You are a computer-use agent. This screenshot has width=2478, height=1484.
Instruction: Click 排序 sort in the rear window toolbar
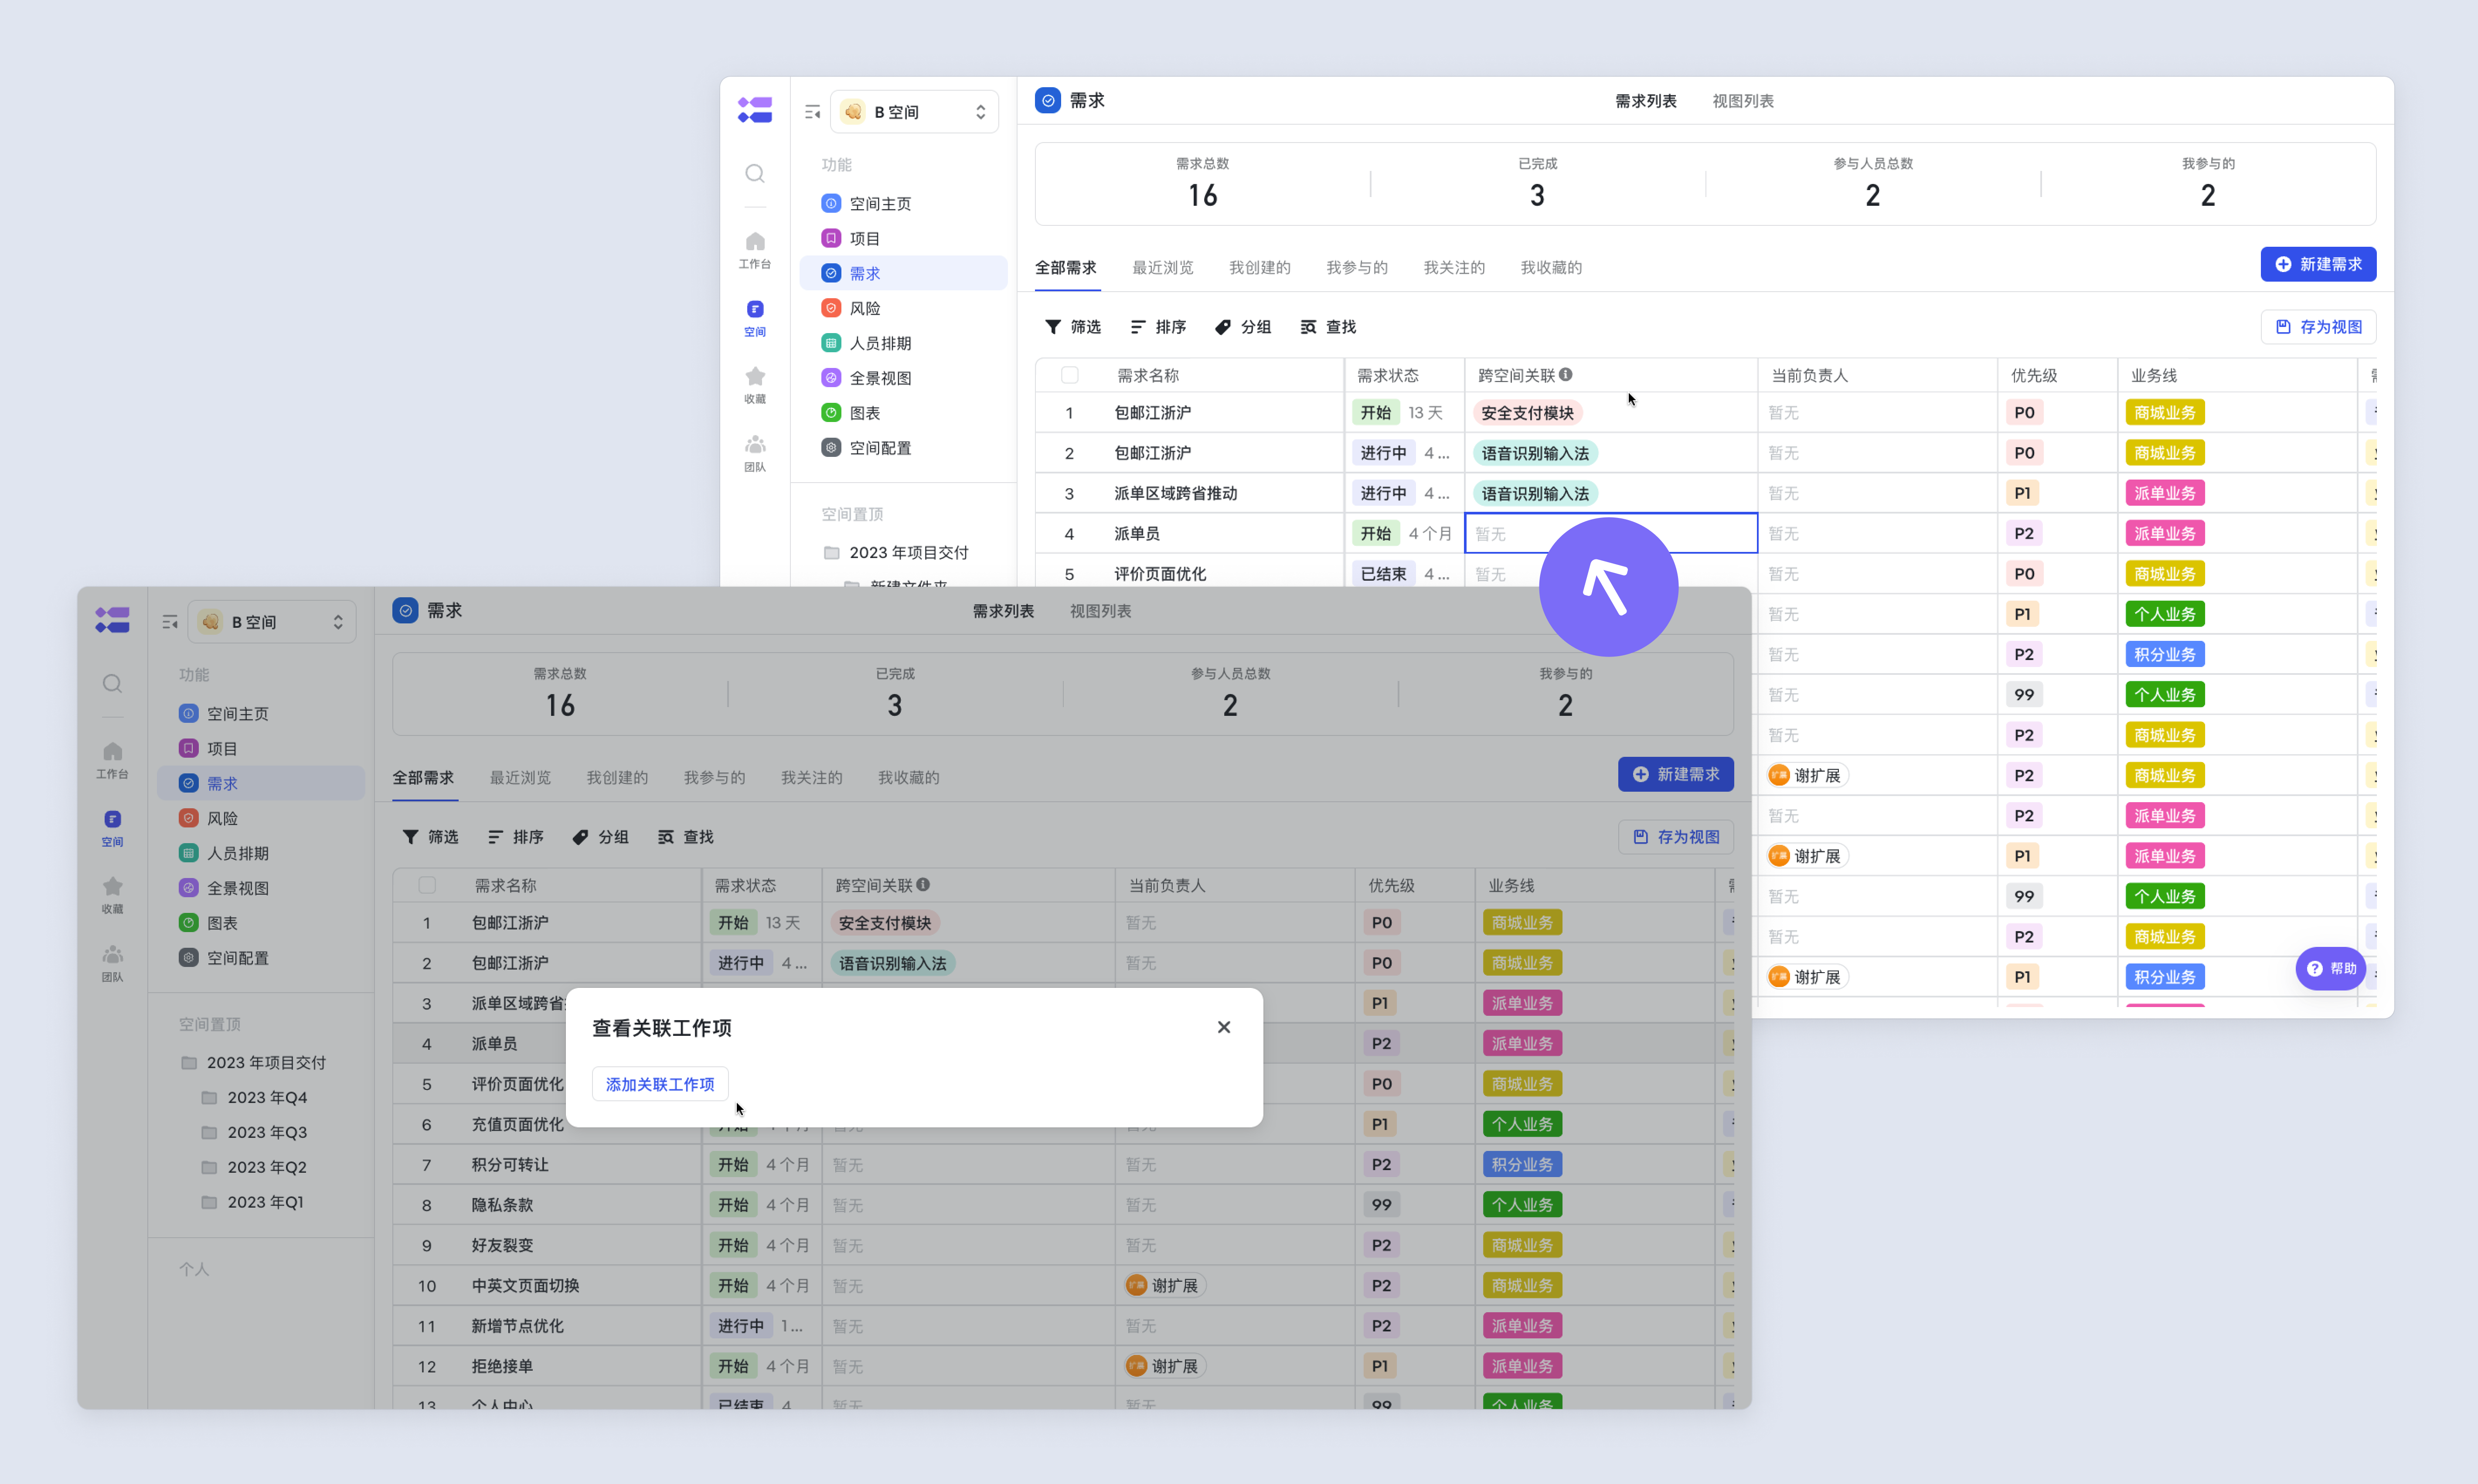pos(1158,327)
